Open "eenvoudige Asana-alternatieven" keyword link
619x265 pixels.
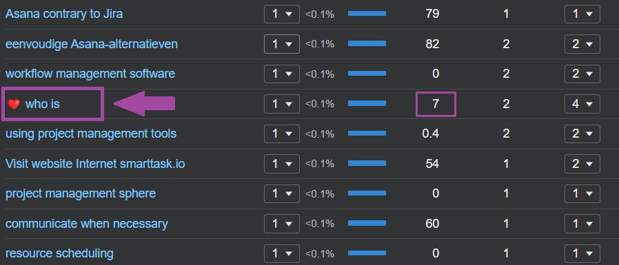pyautogui.click(x=92, y=44)
